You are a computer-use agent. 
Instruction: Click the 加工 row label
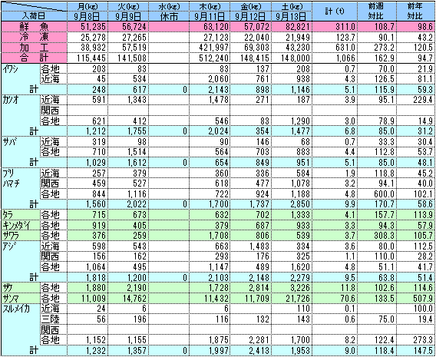pyautogui.click(x=34, y=48)
